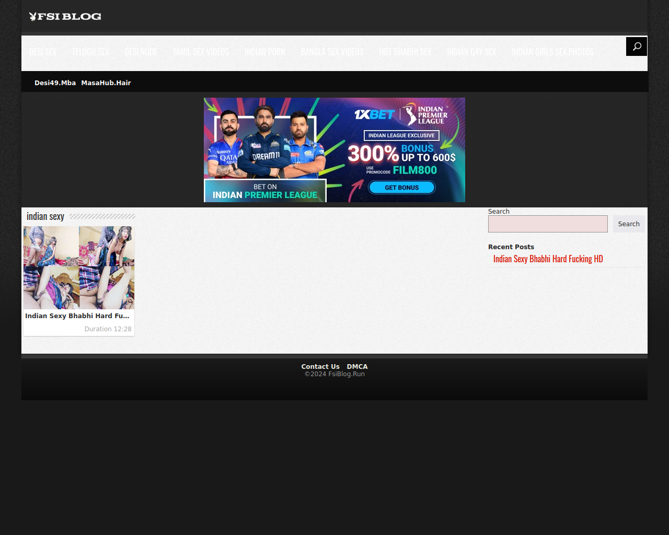This screenshot has height=535, width=669.
Task: Click the 1XBET logo in the ad banner
Action: pyautogui.click(x=374, y=114)
